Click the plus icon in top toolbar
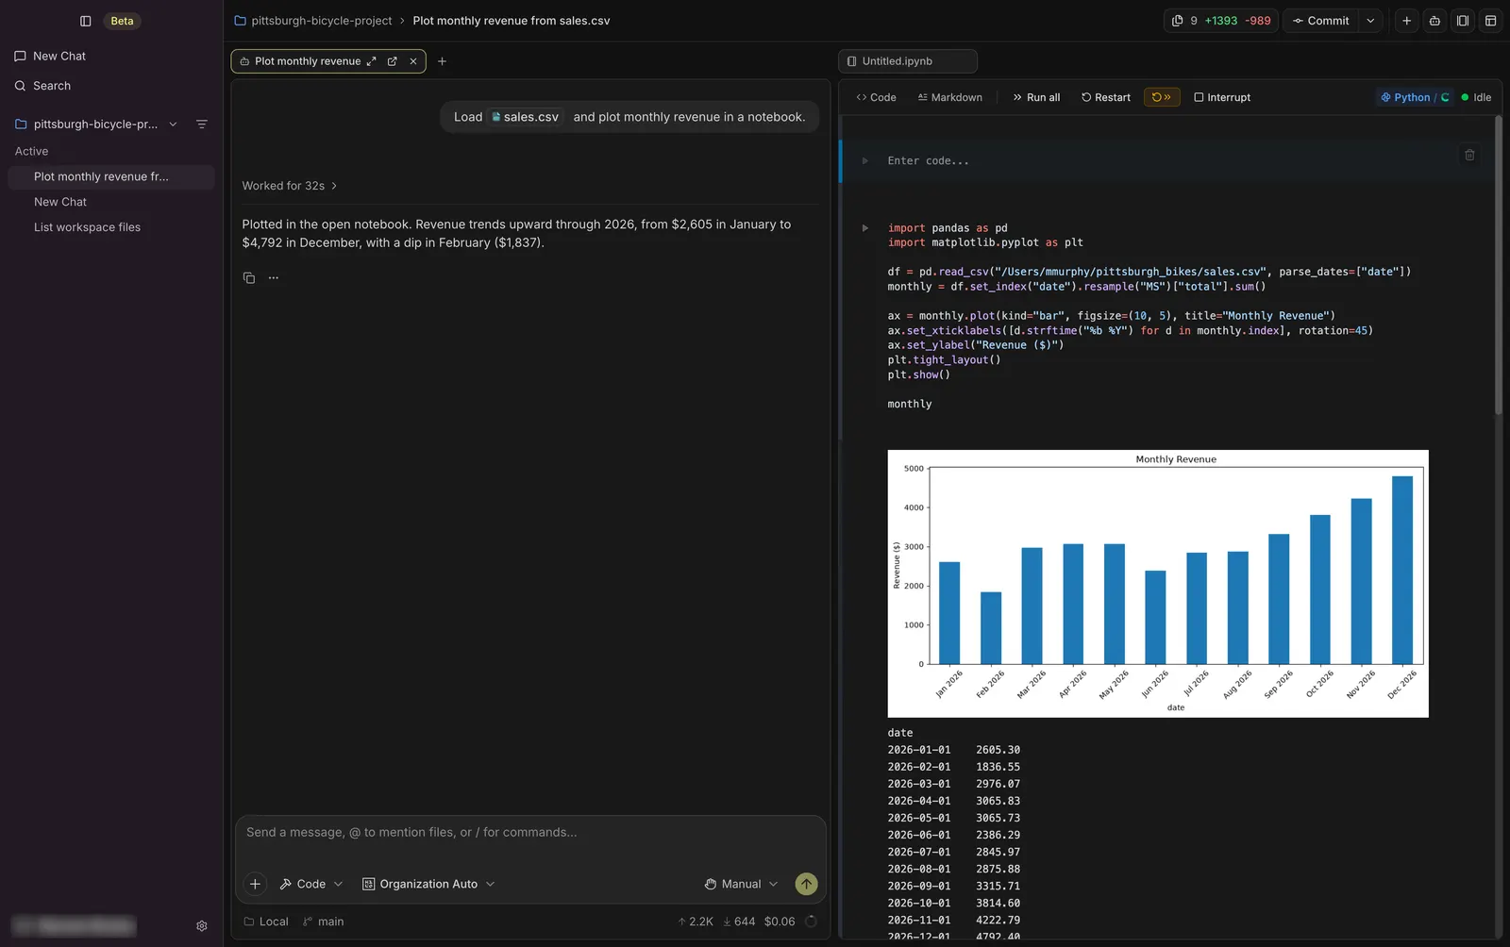1510x947 pixels. click(x=1406, y=21)
